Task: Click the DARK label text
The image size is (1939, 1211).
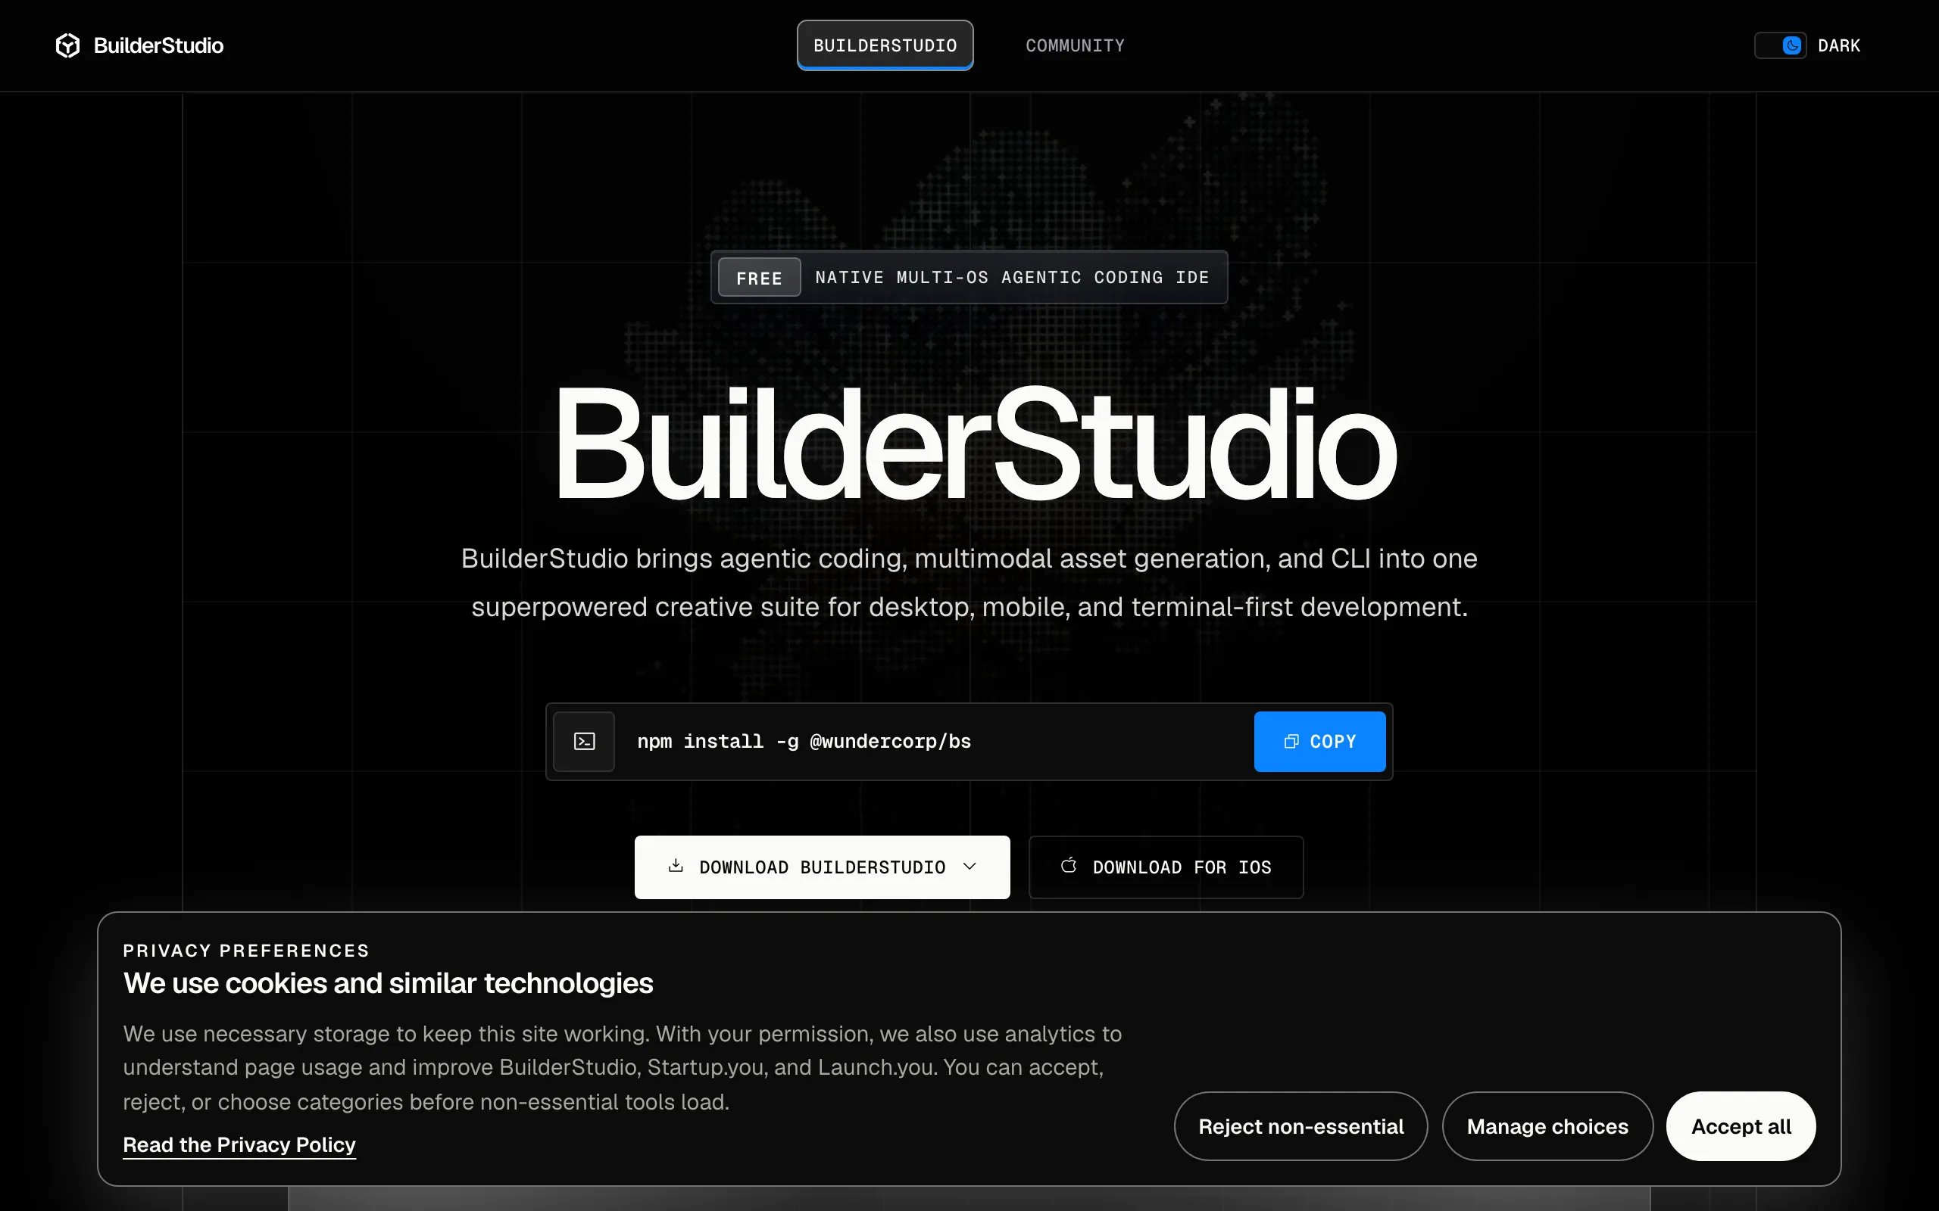Action: [x=1839, y=45]
